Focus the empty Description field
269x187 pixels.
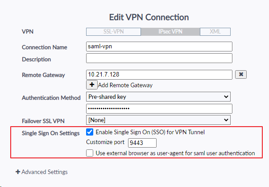(159, 59)
